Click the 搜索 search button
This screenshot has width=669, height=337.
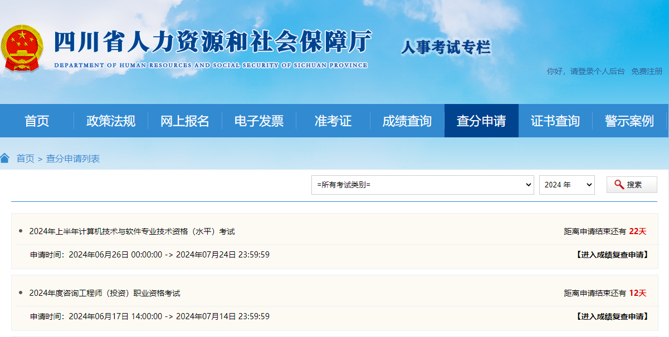click(632, 185)
